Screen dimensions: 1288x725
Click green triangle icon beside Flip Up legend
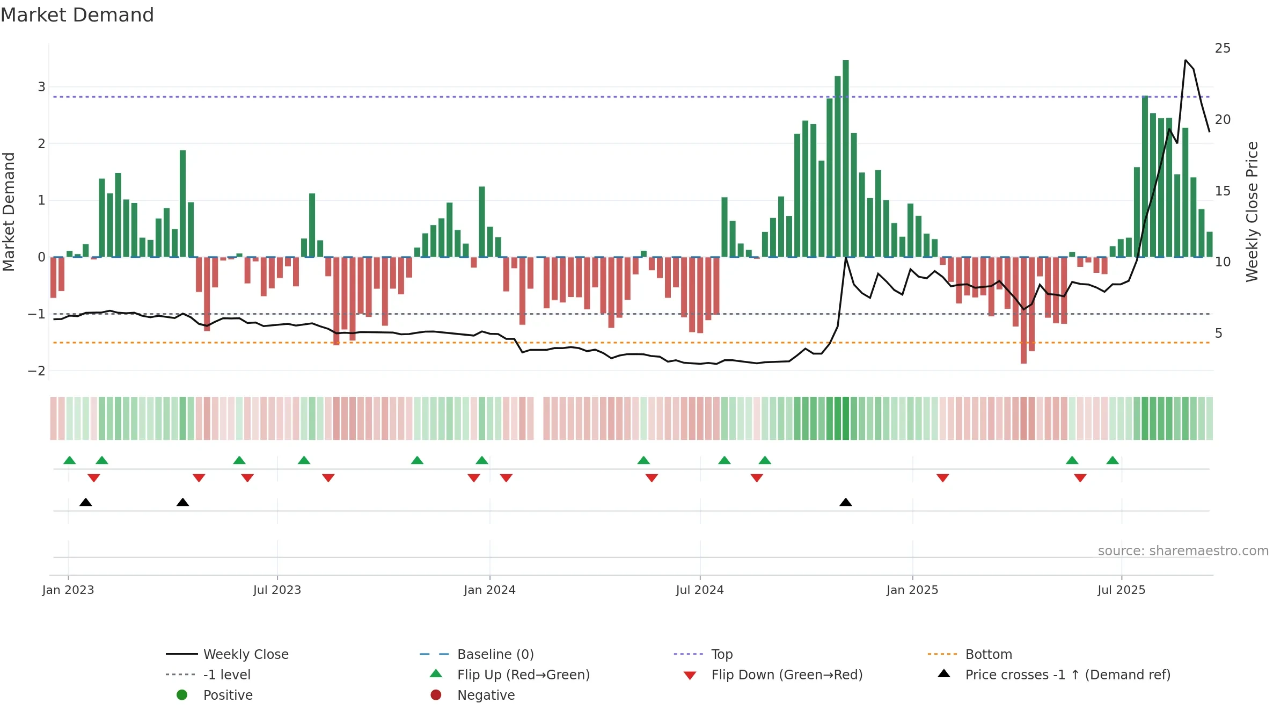[x=436, y=673]
